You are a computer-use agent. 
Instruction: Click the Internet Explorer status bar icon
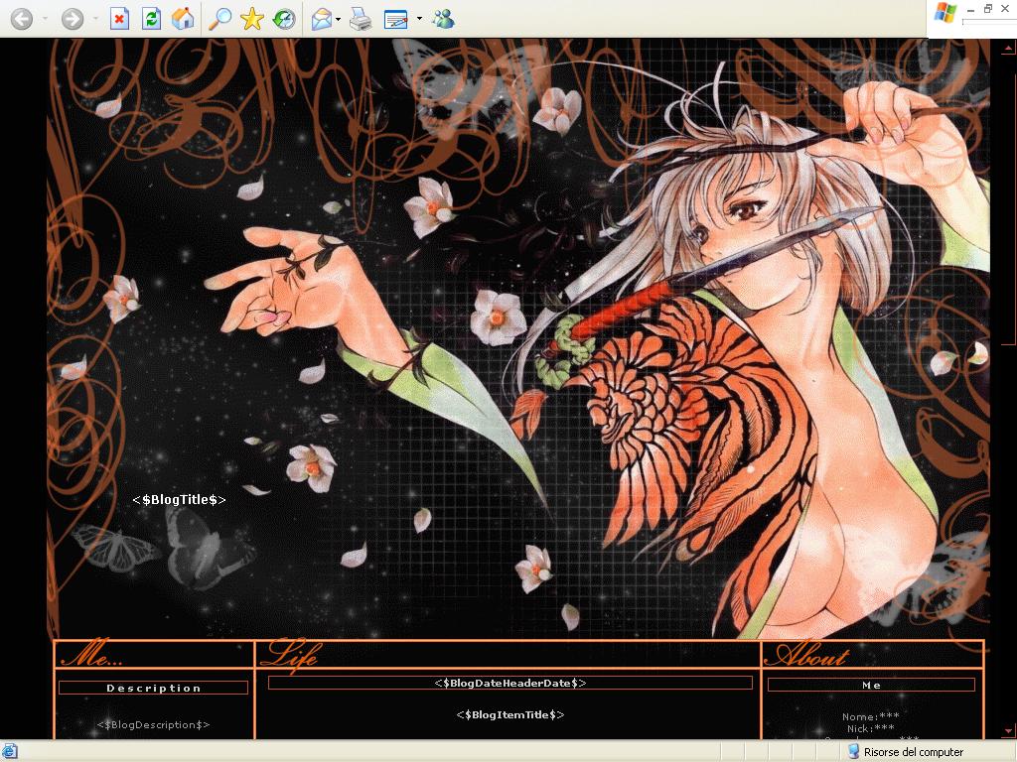9,752
